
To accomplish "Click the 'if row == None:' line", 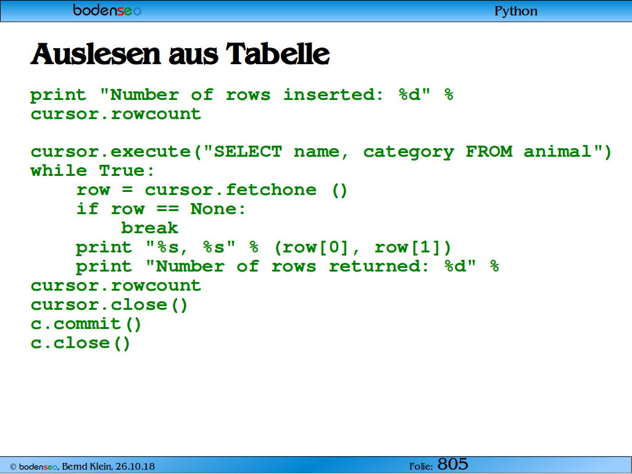I will click(161, 209).
